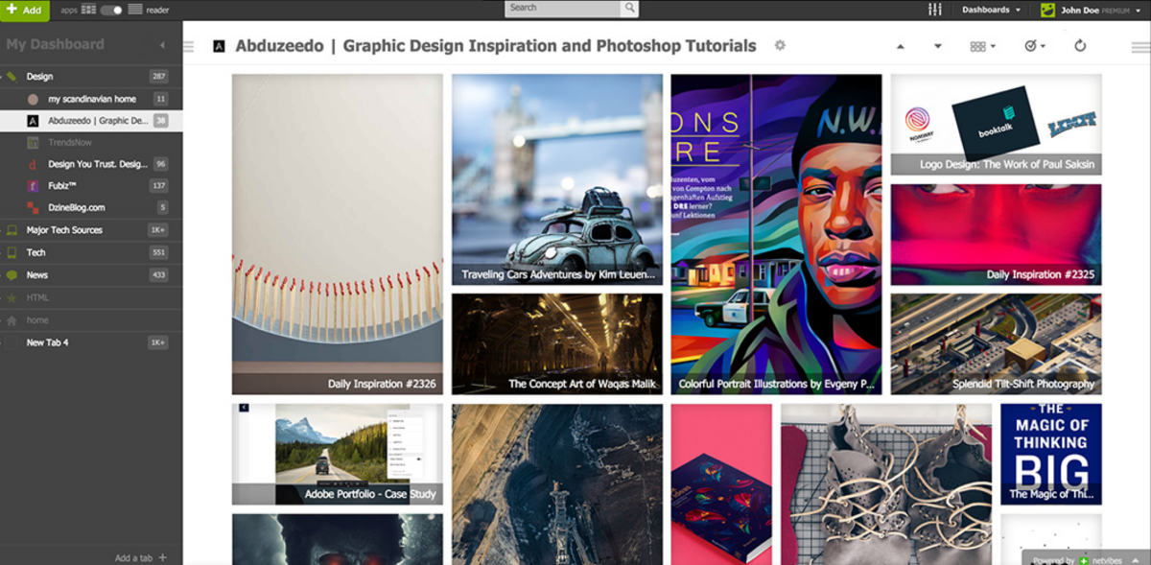Select the DzineBlog.com feed
This screenshot has width=1151, height=565.
(91, 207)
